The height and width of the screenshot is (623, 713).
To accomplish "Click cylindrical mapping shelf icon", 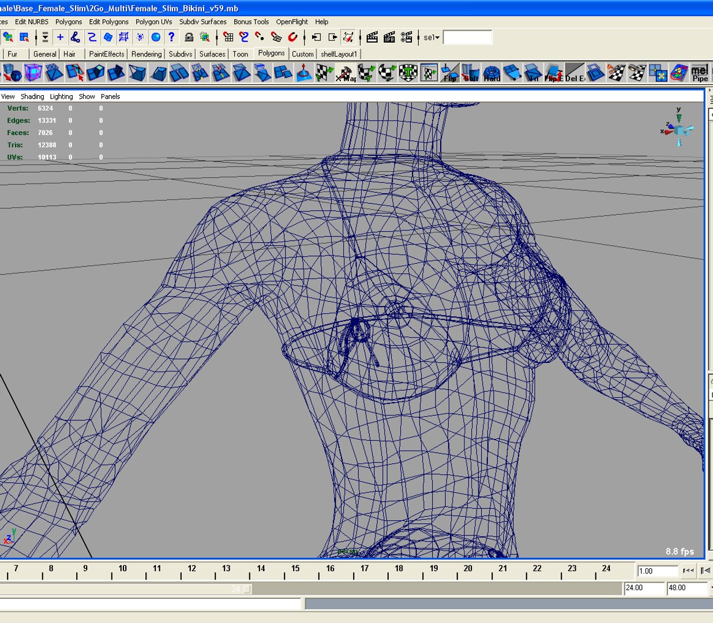I will 366,73.
